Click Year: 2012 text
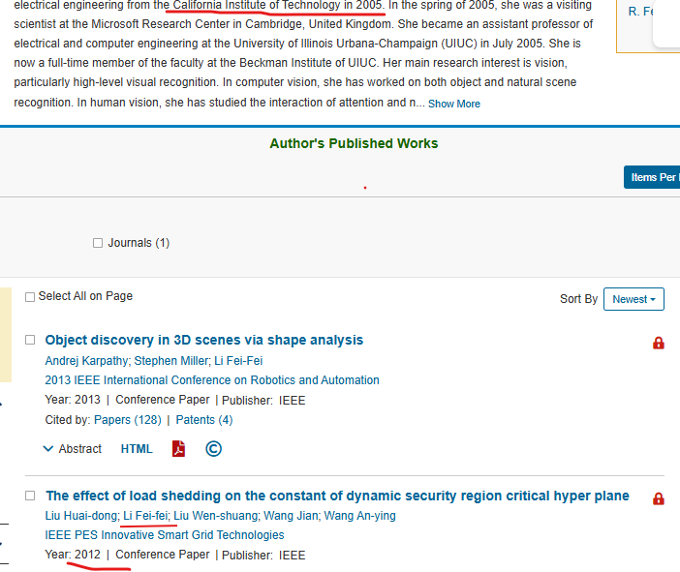 point(73,555)
